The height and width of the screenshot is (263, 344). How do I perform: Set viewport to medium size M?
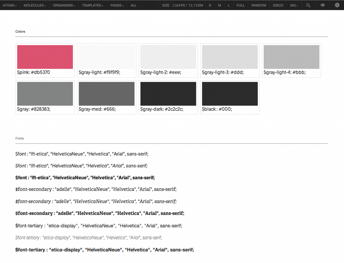(x=219, y=5)
